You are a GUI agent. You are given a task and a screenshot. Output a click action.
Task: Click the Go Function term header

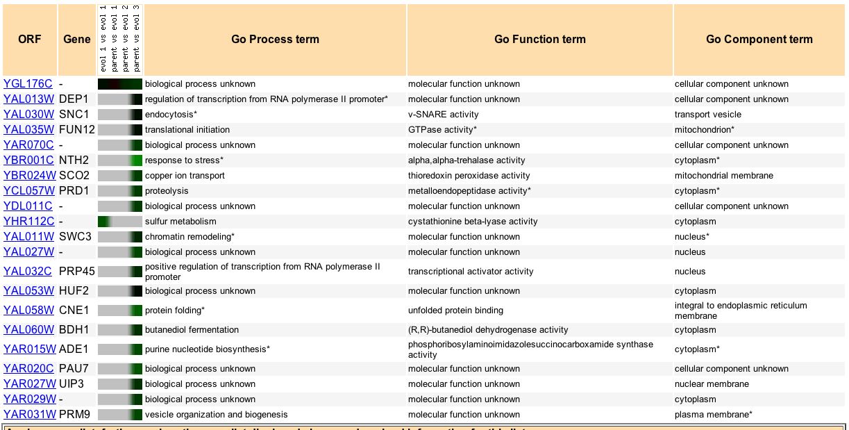point(539,40)
